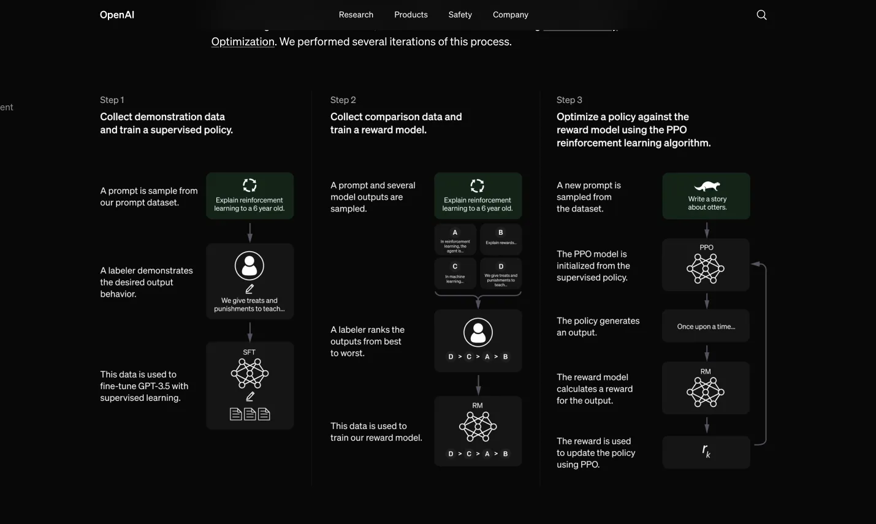The width and height of the screenshot is (876, 524).
Task: Click the first document icon under SFT
Action: (x=235, y=414)
